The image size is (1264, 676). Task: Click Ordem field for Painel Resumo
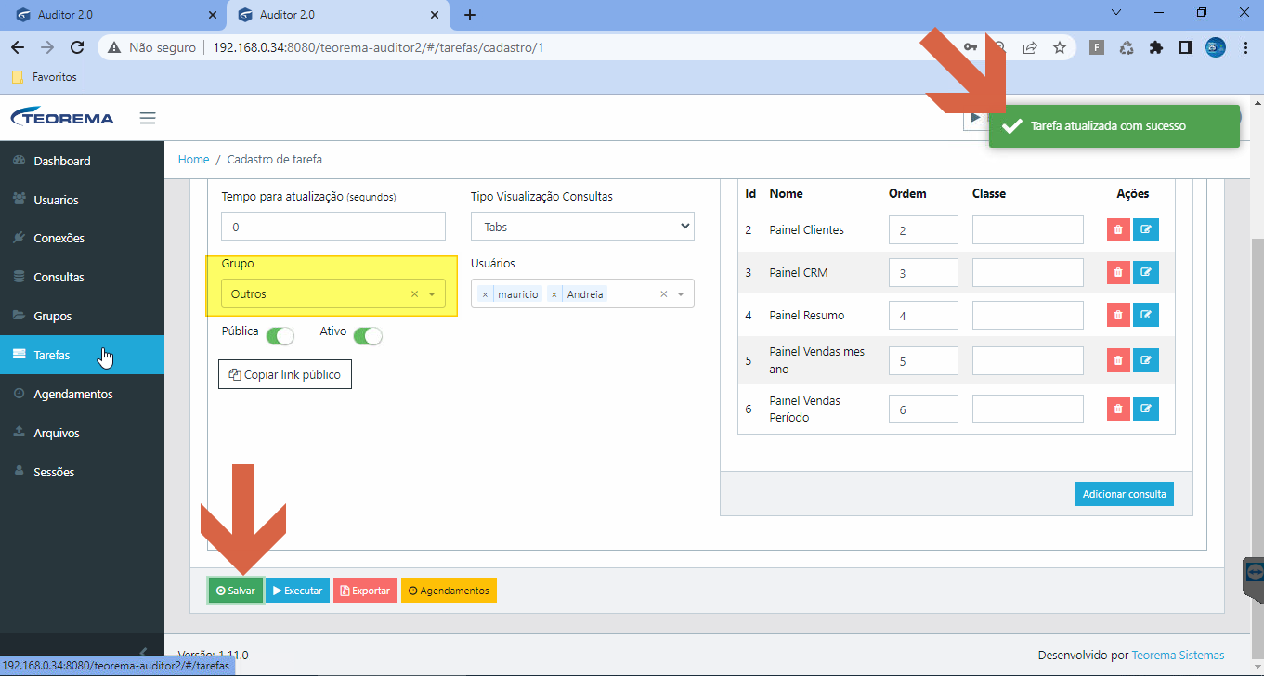[x=923, y=315]
